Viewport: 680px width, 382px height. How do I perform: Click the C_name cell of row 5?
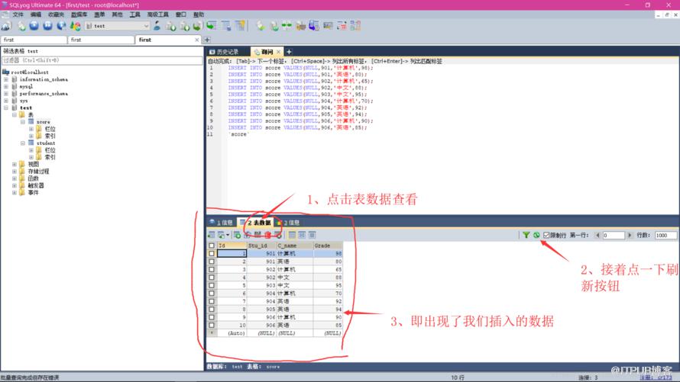coord(295,285)
